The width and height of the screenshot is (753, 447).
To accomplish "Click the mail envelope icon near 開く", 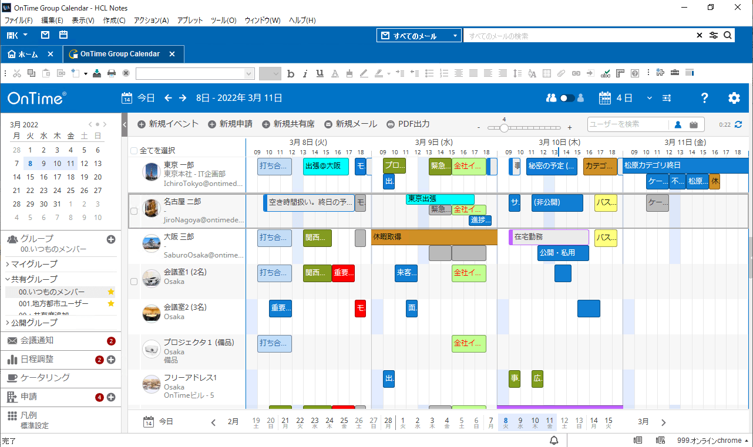I will point(45,35).
